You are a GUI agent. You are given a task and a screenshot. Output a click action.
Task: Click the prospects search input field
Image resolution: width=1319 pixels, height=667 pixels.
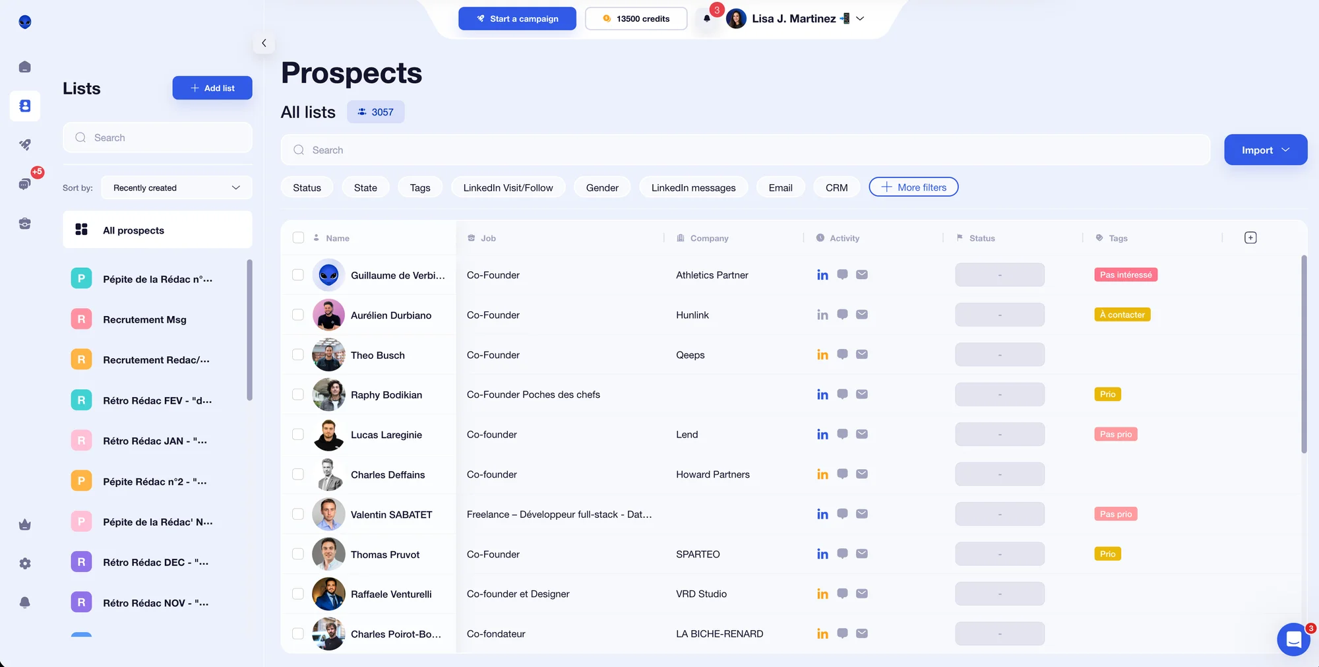click(x=745, y=150)
